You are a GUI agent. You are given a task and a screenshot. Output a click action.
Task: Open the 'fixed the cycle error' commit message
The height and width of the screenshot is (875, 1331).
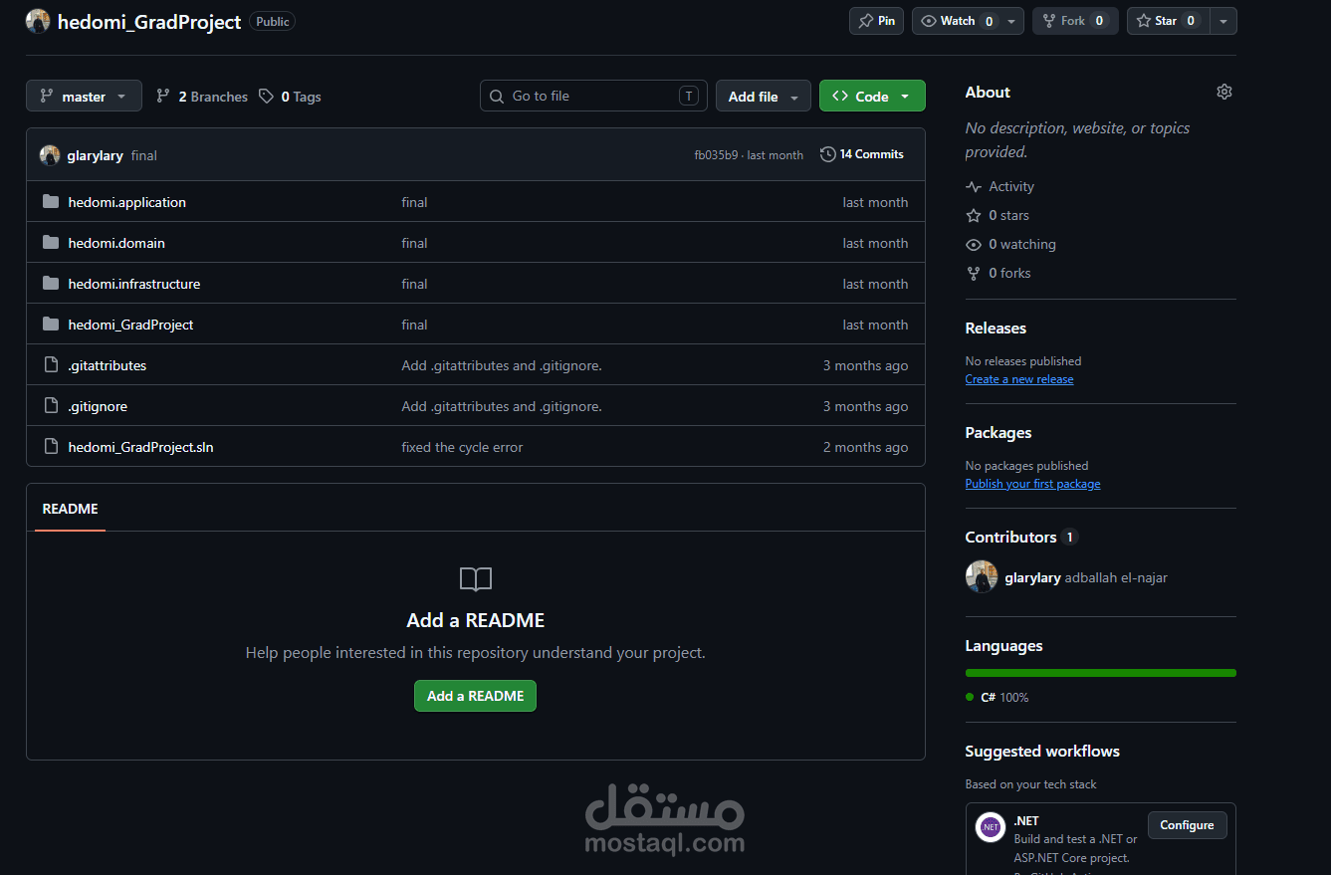pos(462,447)
